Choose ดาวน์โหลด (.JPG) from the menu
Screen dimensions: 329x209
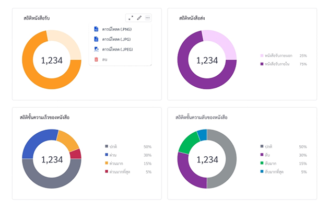tap(115, 39)
